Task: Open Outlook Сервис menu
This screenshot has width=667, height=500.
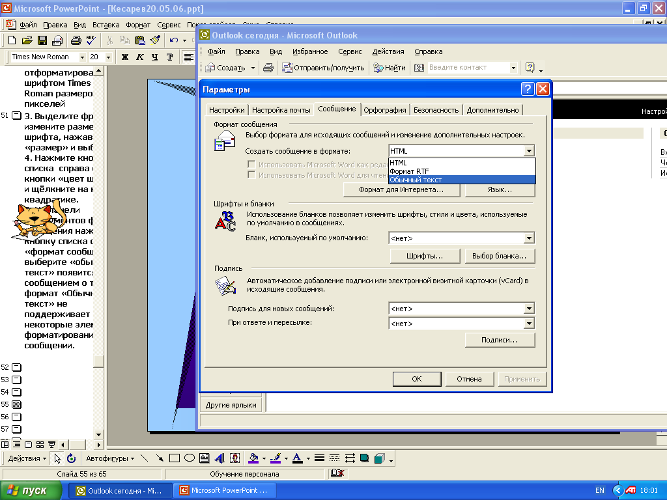Action: click(x=350, y=51)
